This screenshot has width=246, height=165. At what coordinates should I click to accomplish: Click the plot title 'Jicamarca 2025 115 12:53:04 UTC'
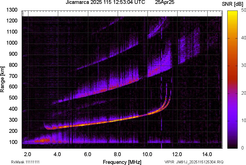pos(105,2)
